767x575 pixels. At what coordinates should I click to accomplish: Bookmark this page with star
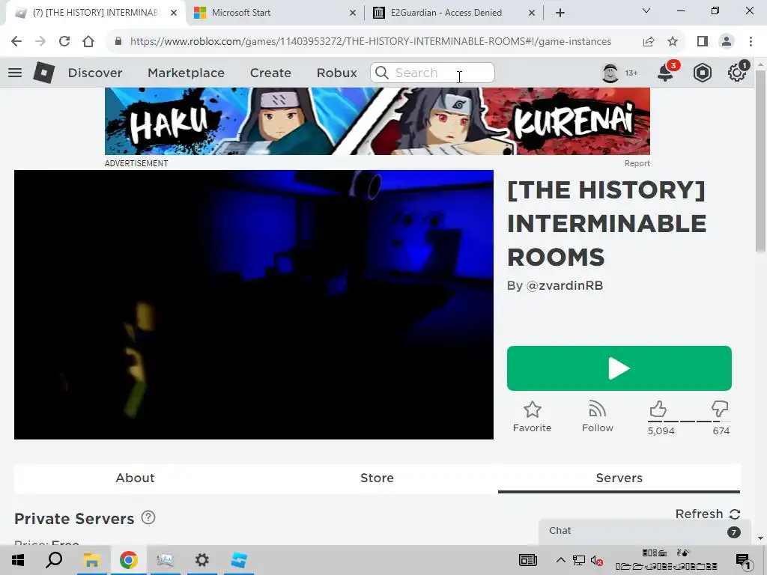(x=673, y=42)
